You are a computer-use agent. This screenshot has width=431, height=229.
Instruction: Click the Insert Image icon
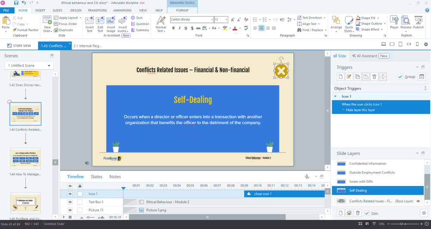(111, 24)
